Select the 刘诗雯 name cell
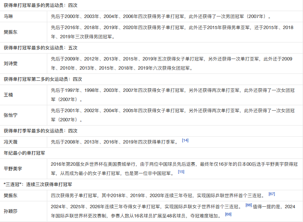 23,64
